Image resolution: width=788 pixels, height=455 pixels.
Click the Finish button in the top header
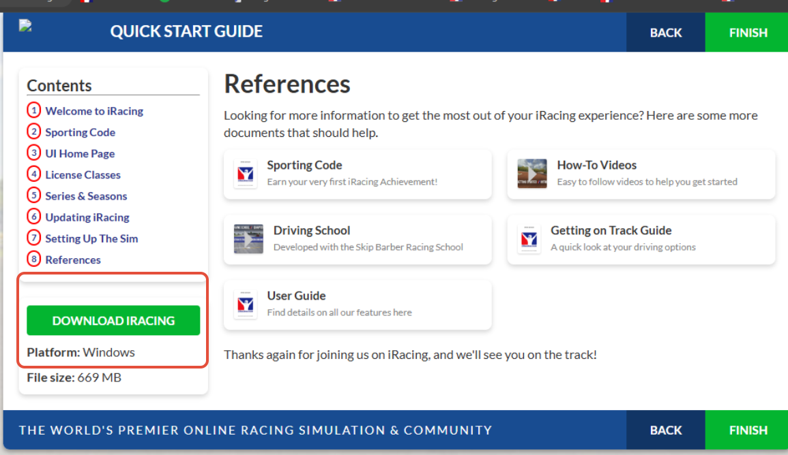[x=748, y=33]
